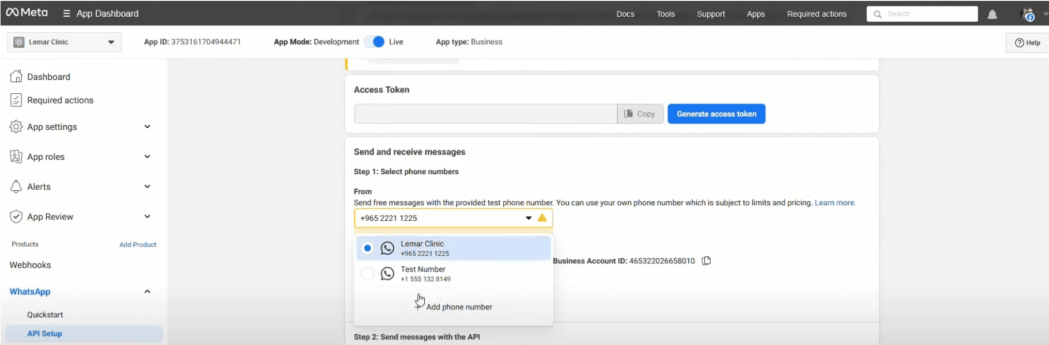Collapse the WhatsApp products section
This screenshot has width=1049, height=345.
tap(147, 292)
